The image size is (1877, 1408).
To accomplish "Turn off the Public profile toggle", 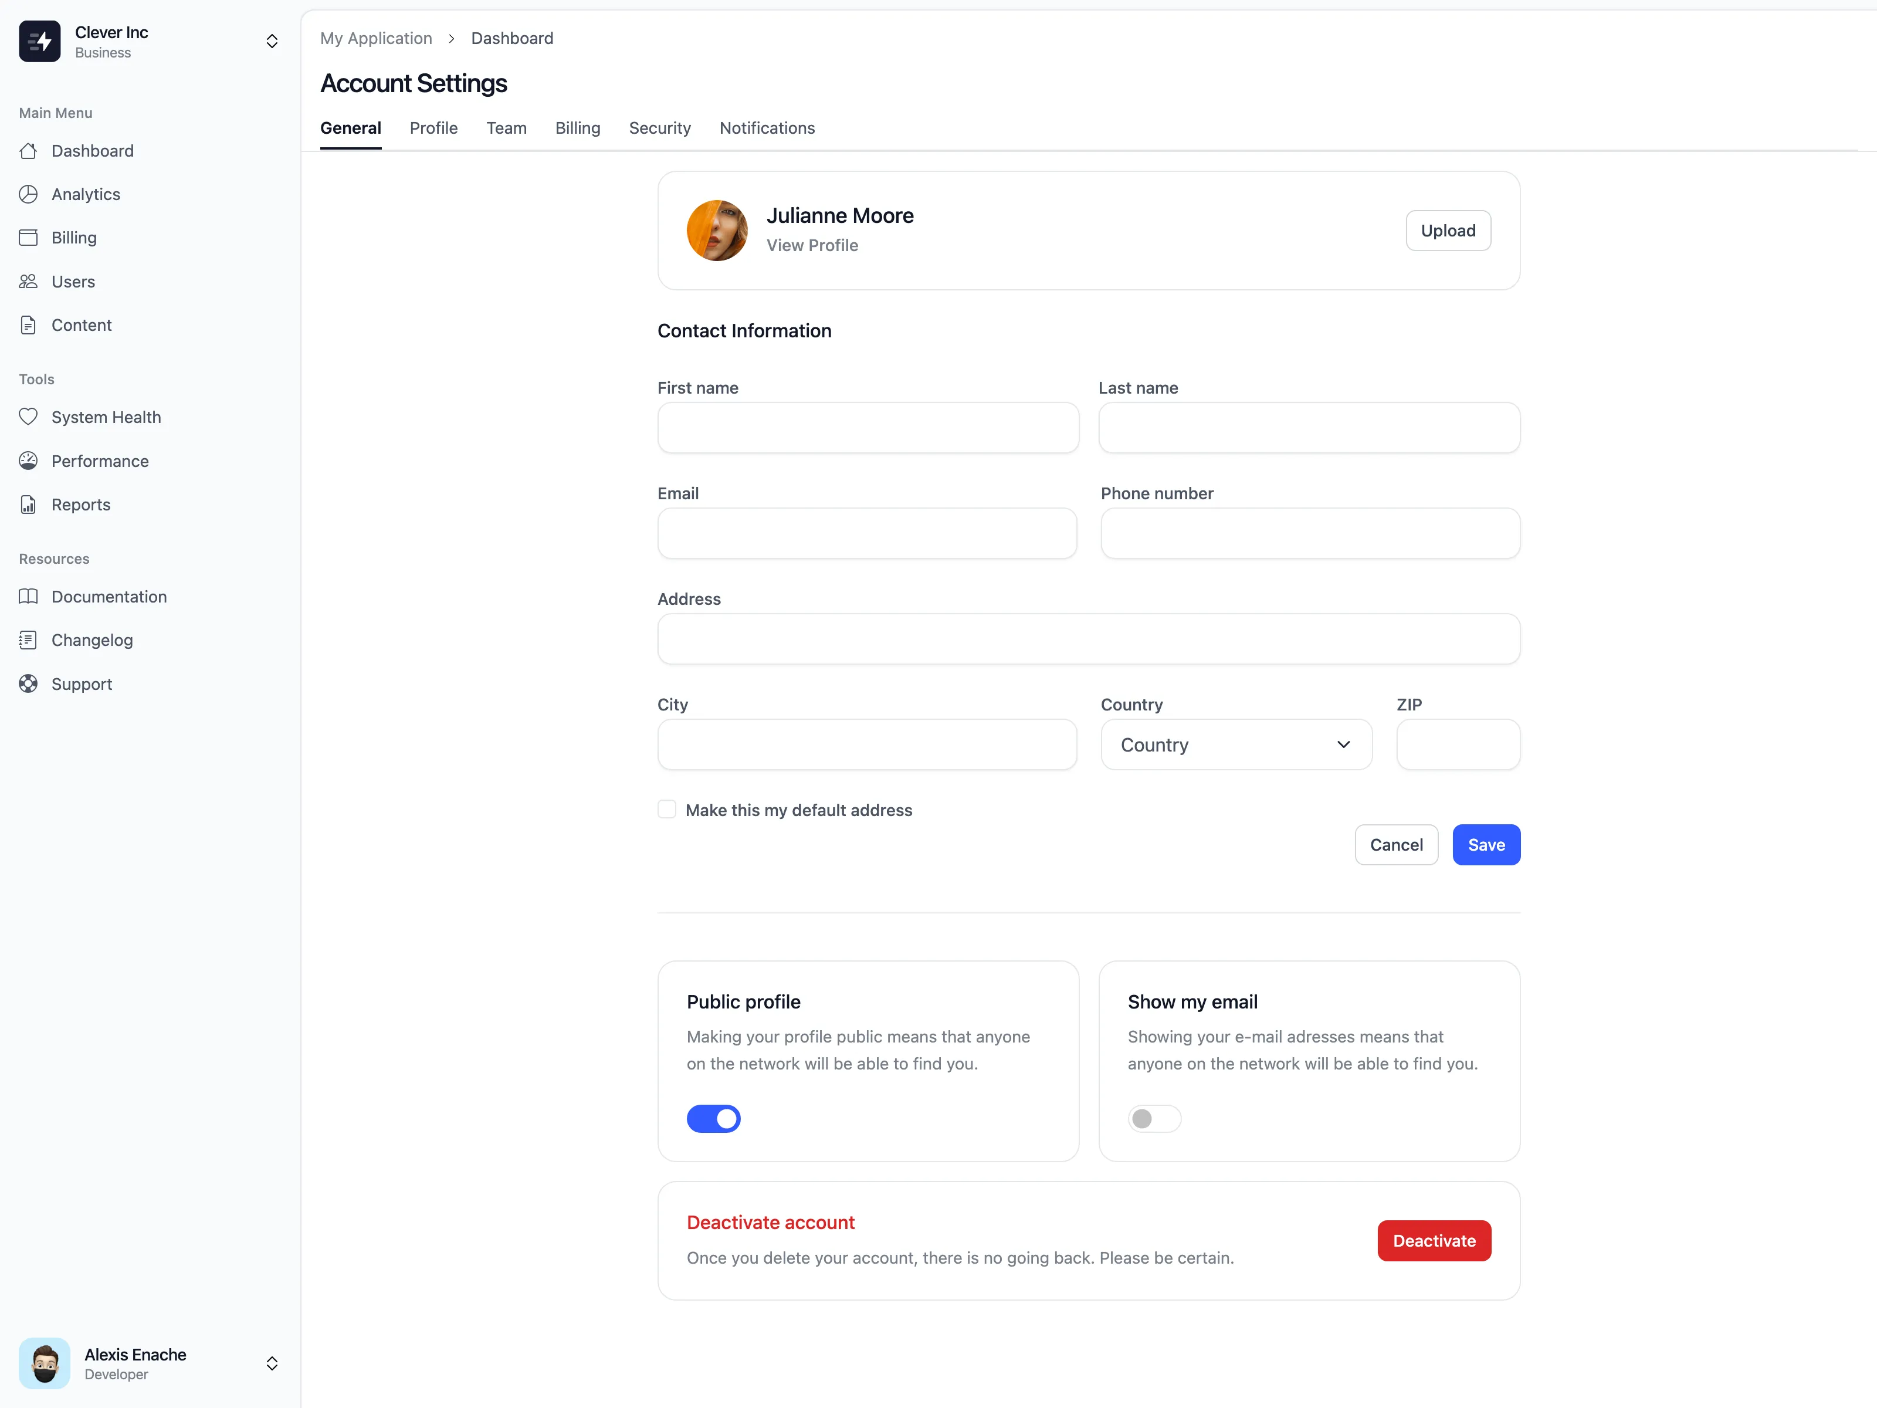I will point(714,1119).
